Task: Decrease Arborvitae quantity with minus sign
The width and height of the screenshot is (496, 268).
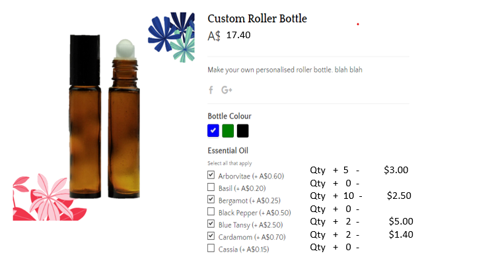Action: pos(358,171)
